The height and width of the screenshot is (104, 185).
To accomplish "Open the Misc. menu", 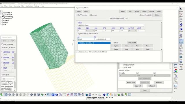I will pos(6,6).
